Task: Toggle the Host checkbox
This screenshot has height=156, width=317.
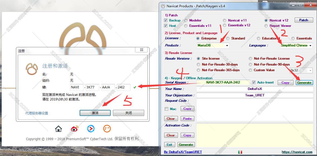Action: pyautogui.click(x=166, y=26)
